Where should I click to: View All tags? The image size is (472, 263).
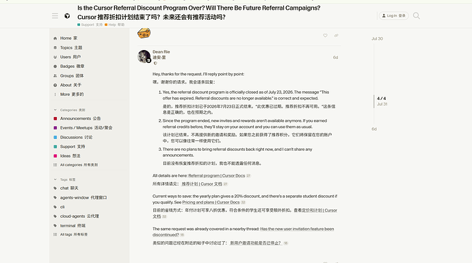[90, 234]
